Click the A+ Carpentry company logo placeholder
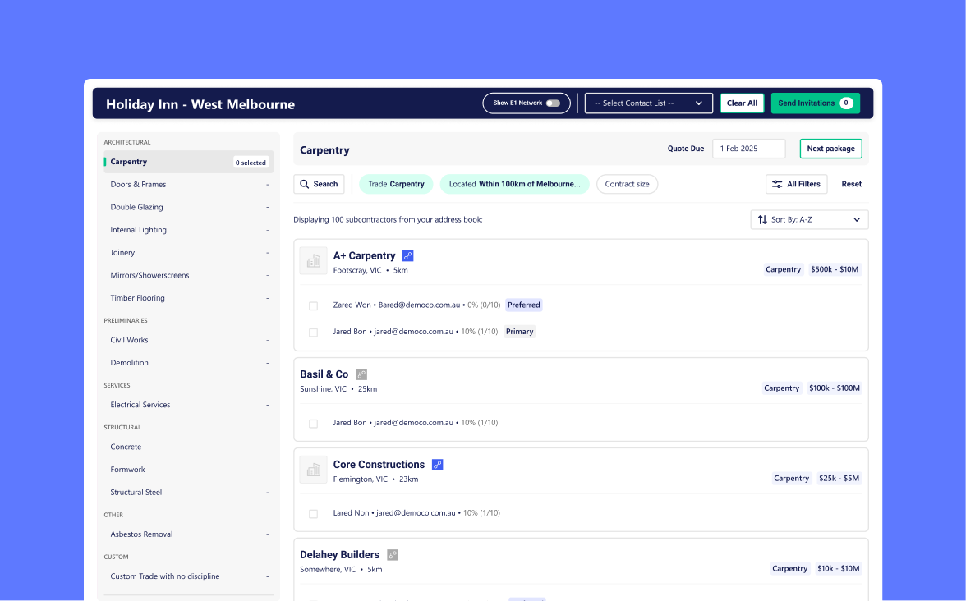Screen dimensions: 966x601 313,261
